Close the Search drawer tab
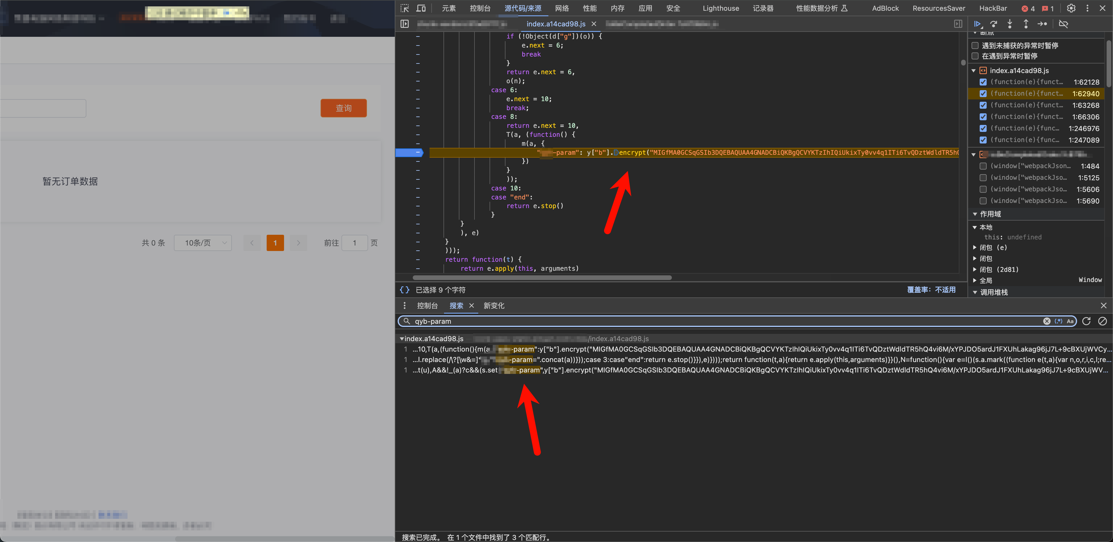This screenshot has width=1113, height=542. pyautogui.click(x=471, y=305)
